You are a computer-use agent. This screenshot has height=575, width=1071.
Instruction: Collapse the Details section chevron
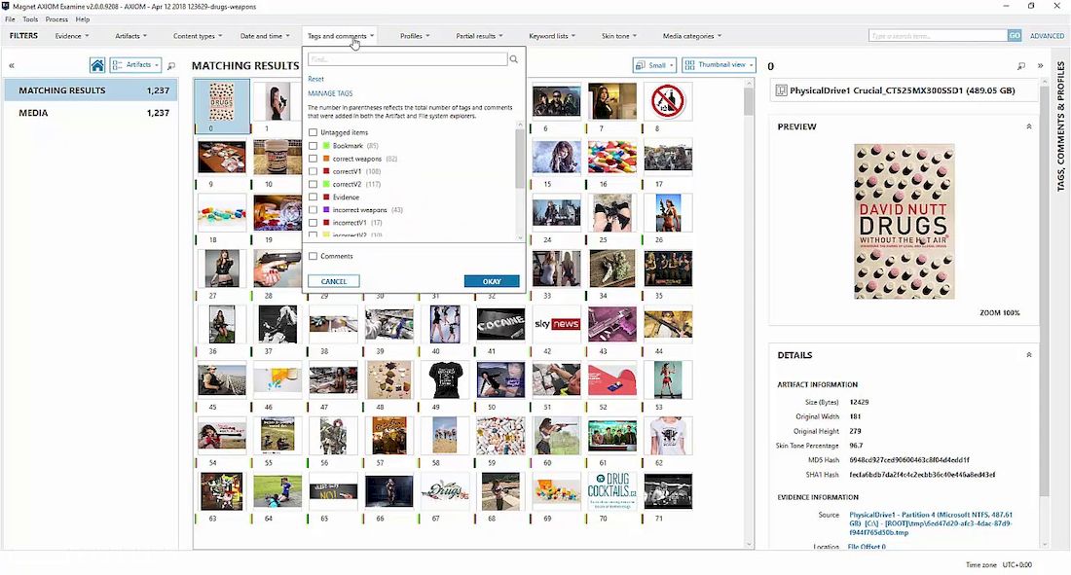1029,355
